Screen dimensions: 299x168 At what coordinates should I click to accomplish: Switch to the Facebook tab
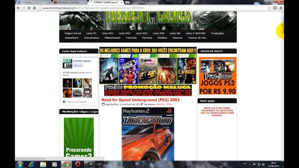[33, 2]
